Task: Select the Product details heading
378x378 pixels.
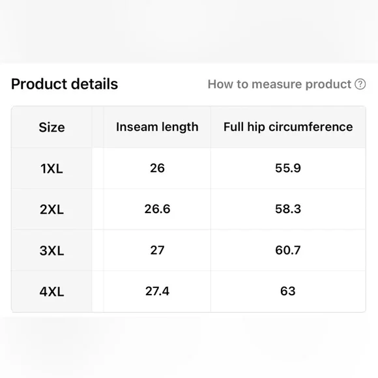Action: coord(65,84)
